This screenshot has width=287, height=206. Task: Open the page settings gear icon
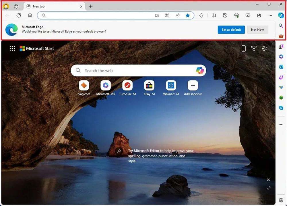(x=264, y=48)
